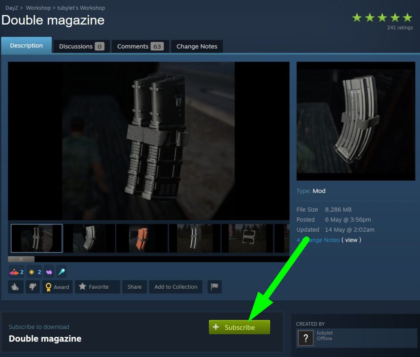This screenshot has width=420, height=357.
Task: Open the Award dialog button
Action: coord(58,287)
